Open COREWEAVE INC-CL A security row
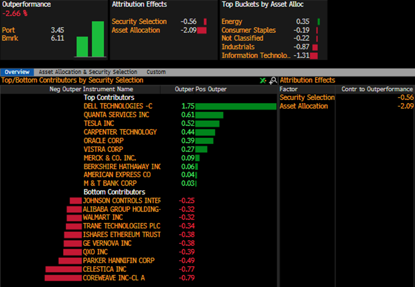 point(114,278)
